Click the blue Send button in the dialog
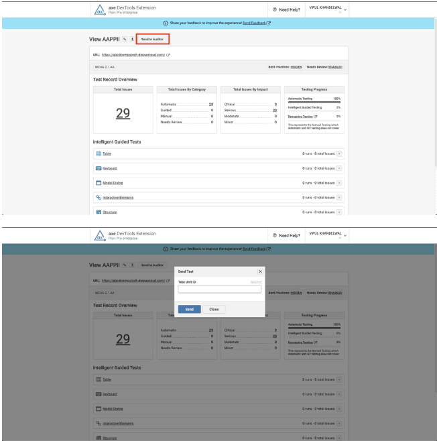Viewport: 437px width, 441px height. tap(189, 310)
